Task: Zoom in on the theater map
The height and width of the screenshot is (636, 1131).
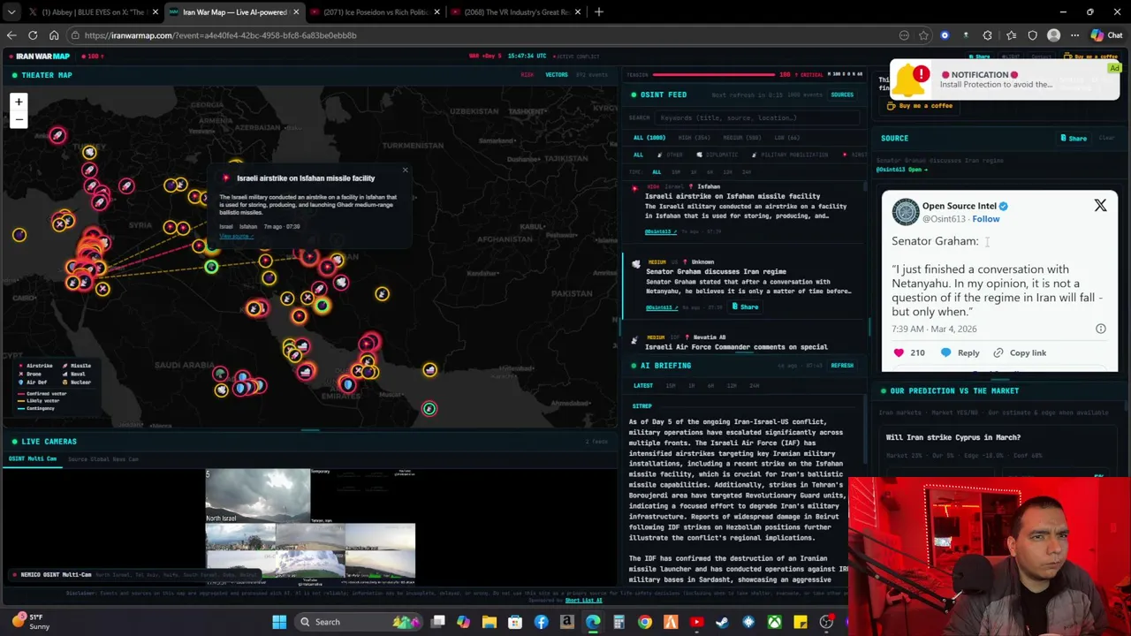Action: [x=19, y=102]
